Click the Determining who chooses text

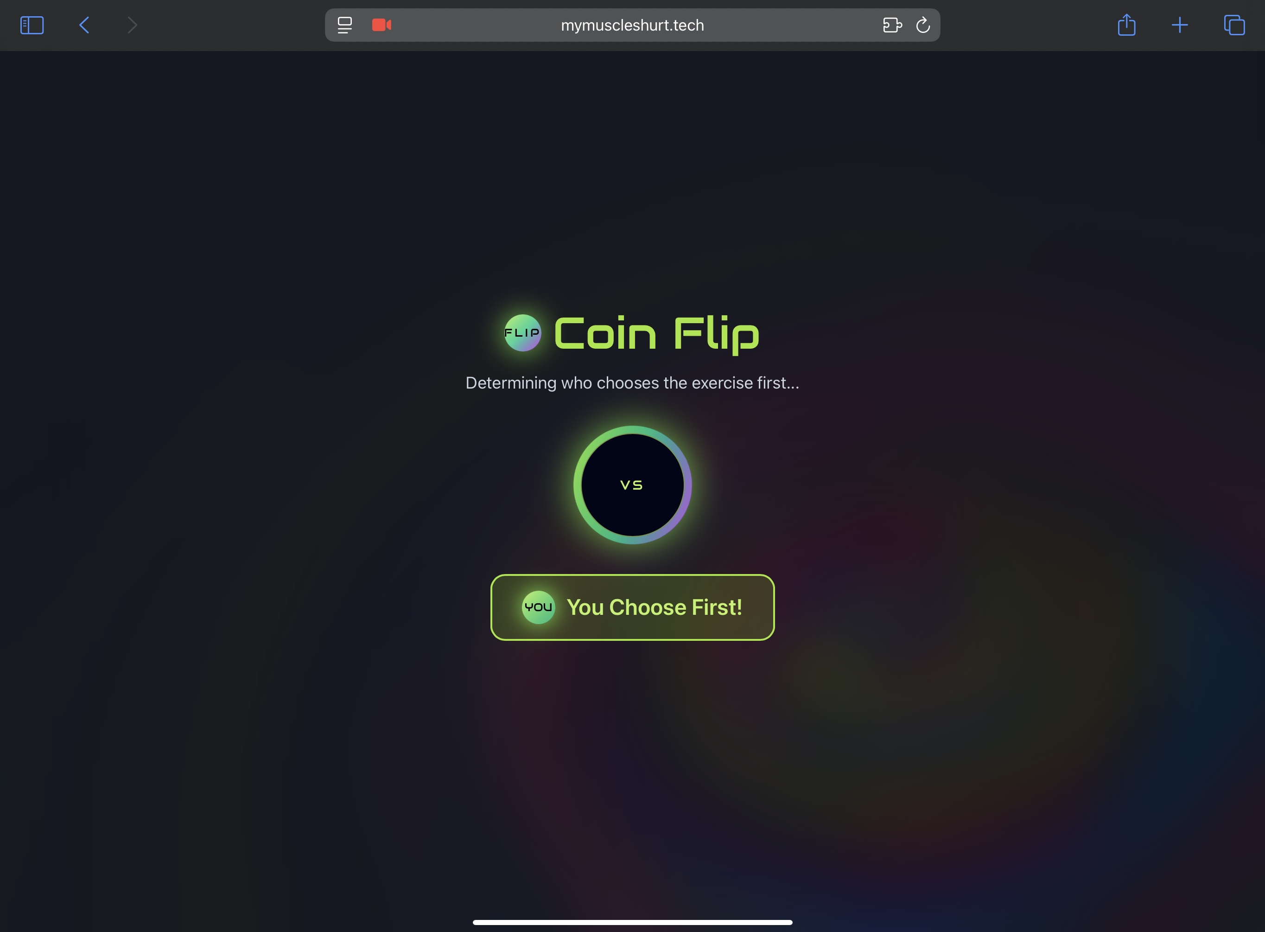pyautogui.click(x=632, y=383)
